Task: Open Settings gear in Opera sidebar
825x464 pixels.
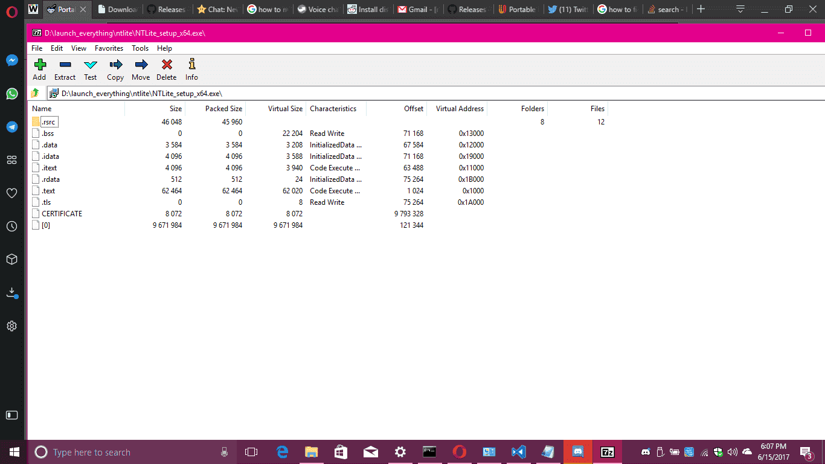Action: (11, 326)
